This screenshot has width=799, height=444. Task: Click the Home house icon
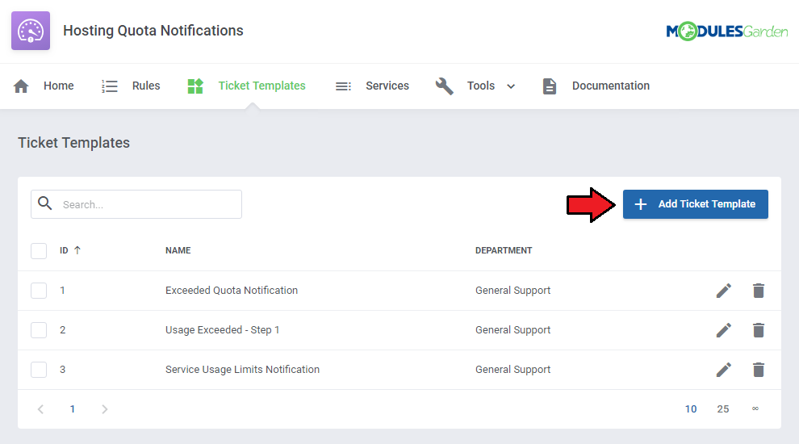[x=21, y=86]
